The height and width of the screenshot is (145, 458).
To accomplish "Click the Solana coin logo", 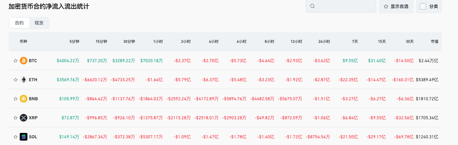I will point(24,137).
